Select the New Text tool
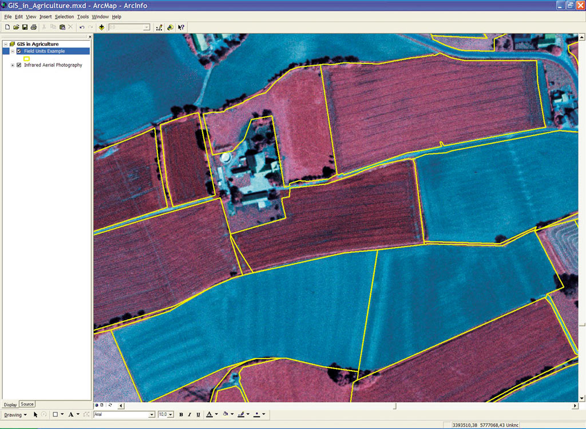Viewport: 586px width, 429px height. [x=70, y=415]
